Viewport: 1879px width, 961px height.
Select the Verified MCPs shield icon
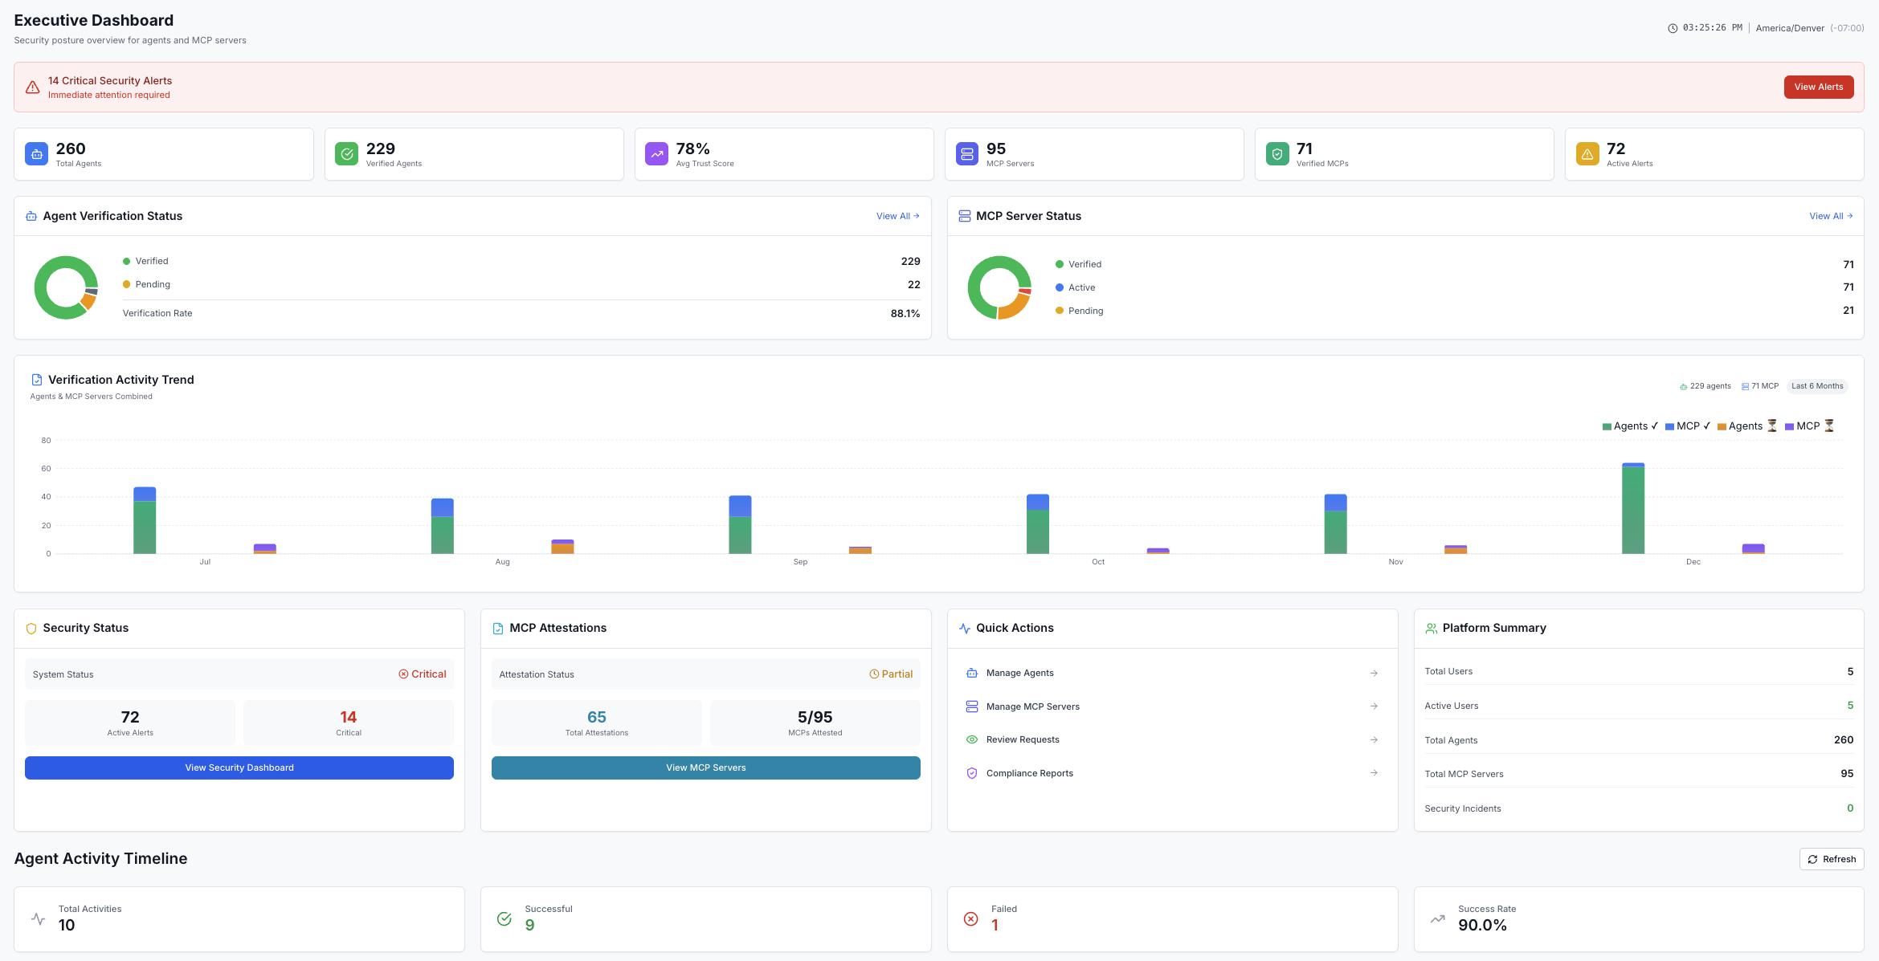click(1276, 153)
